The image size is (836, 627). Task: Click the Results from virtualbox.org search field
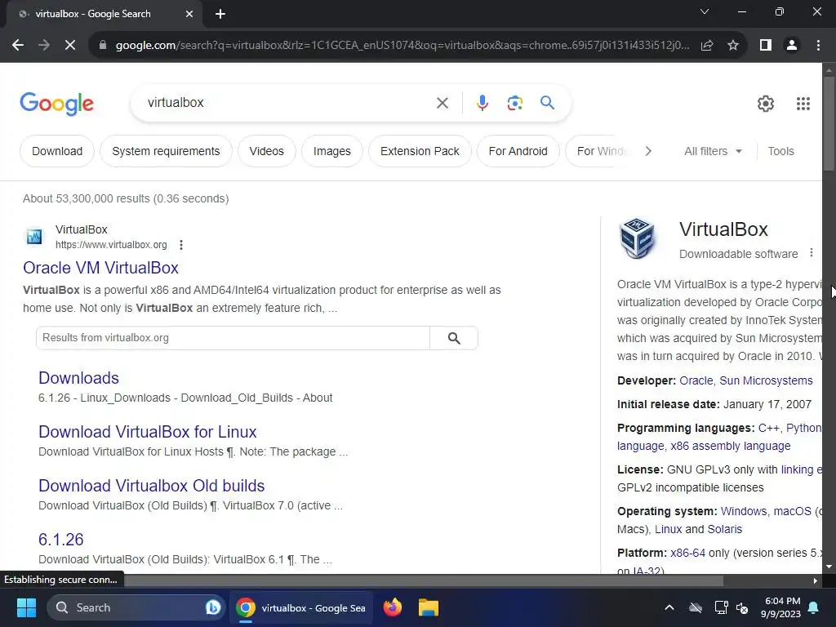tap(233, 338)
